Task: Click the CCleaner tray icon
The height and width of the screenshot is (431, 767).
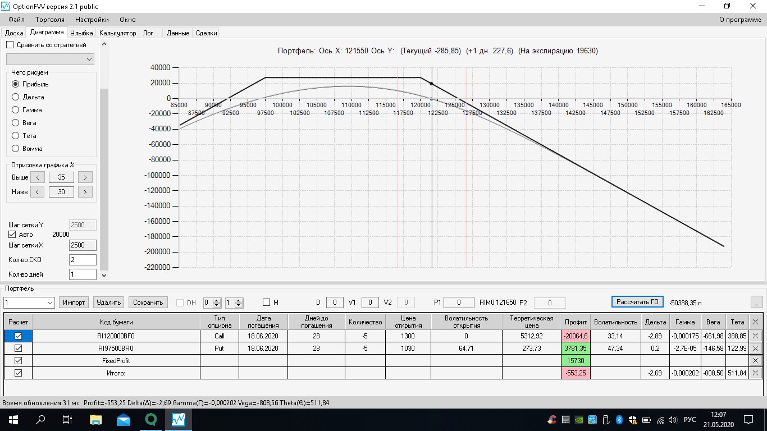Action: (553, 420)
